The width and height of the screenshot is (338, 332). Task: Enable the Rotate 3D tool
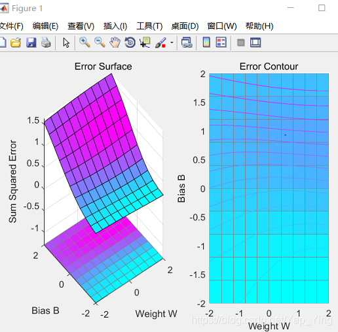[x=130, y=42]
